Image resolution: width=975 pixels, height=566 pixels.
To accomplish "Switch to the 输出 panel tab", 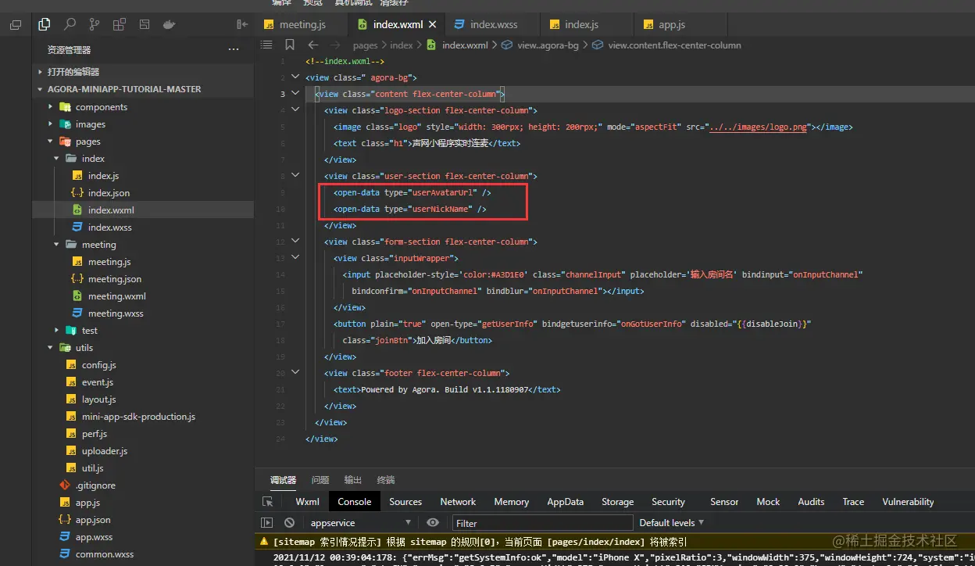I will coord(353,480).
